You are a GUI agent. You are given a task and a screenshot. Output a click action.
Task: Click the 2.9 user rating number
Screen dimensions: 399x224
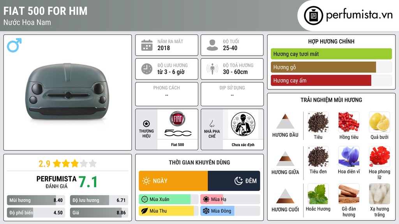44,164
